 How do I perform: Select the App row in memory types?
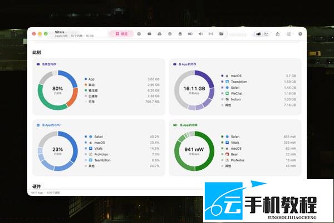(122, 79)
